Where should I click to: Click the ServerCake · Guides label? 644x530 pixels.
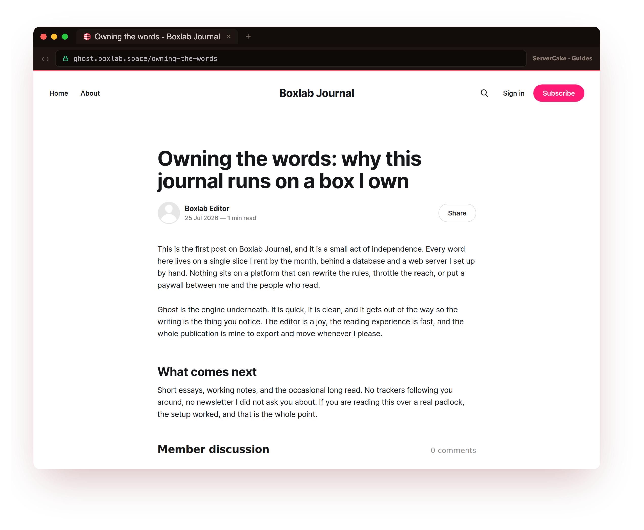tap(562, 58)
